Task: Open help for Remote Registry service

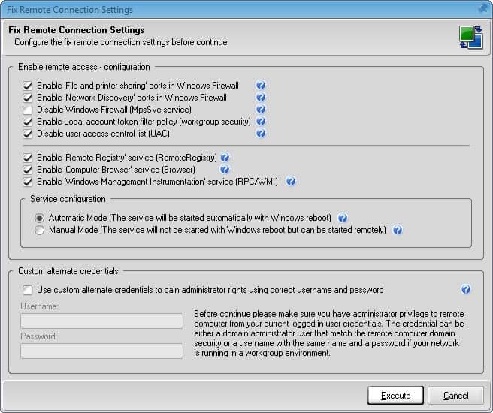Action: [225, 158]
